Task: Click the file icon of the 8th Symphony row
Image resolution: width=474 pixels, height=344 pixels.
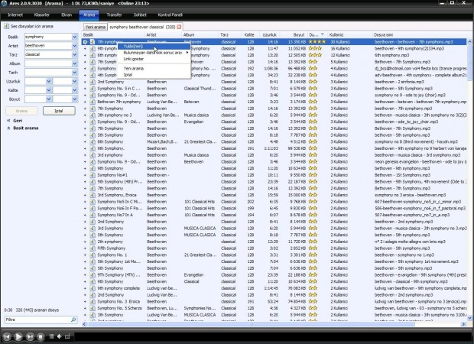Action: pyautogui.click(x=93, y=141)
